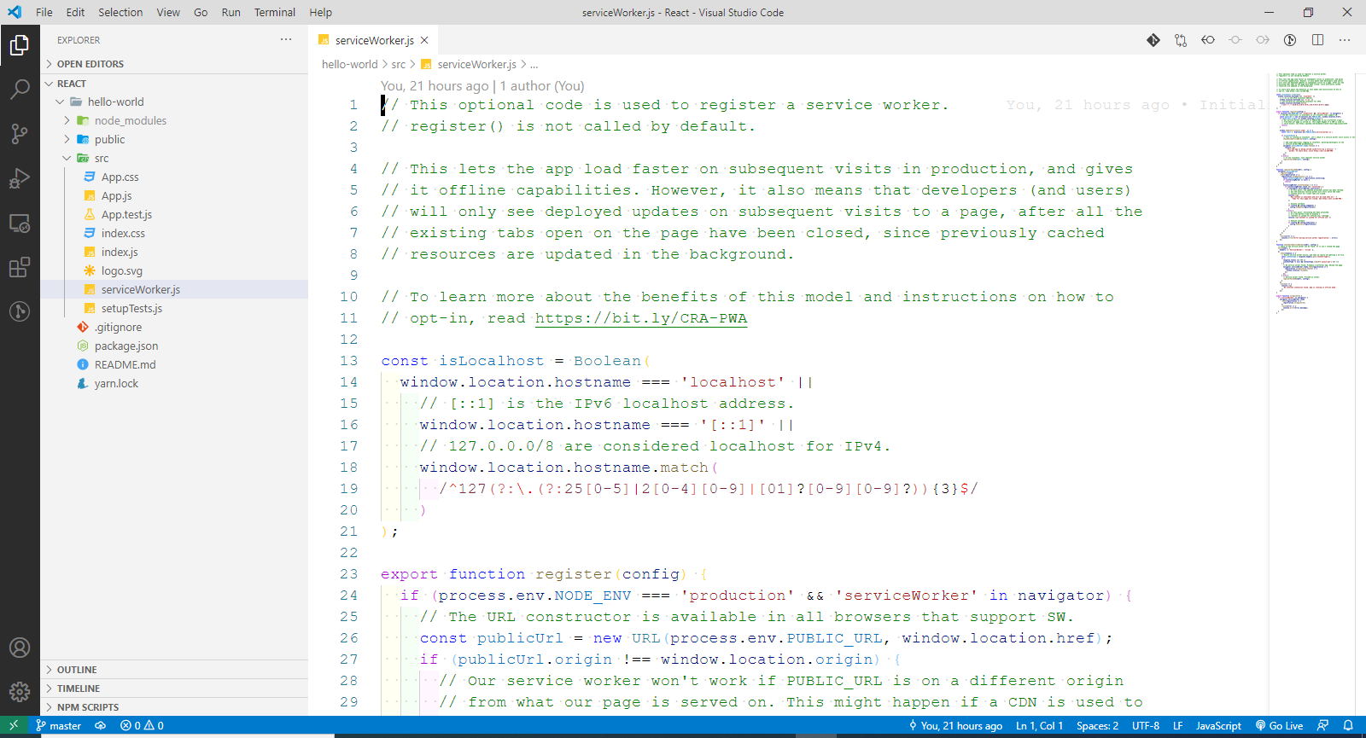
Task: Open the Terminal menu
Action: [x=275, y=12]
